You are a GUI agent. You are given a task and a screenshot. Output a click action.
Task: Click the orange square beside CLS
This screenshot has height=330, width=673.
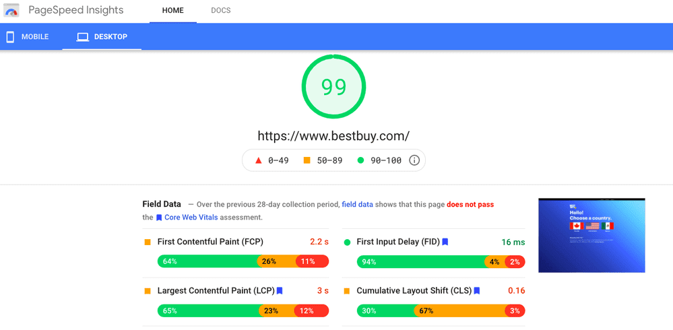tap(347, 291)
